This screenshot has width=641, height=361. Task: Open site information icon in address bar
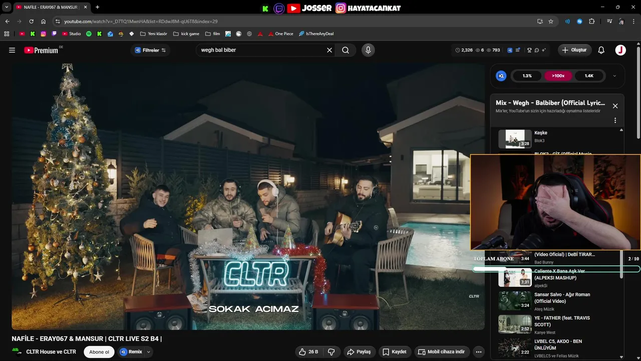[x=58, y=22]
